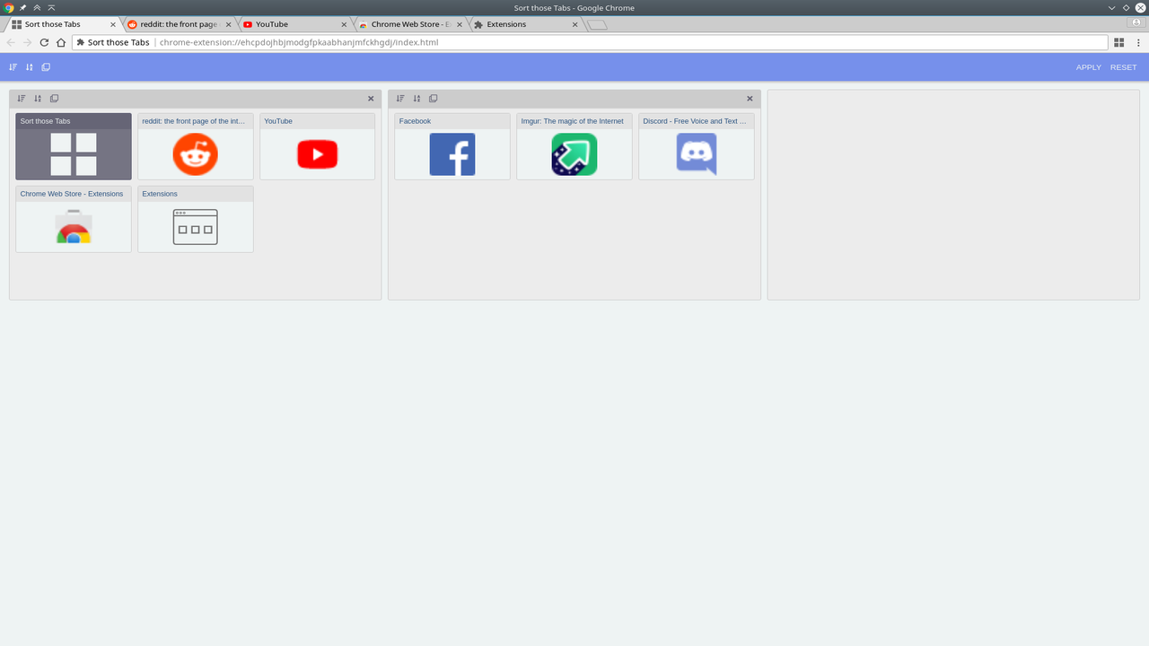Apply the tab arrangement with APPLY
Viewport: 1149px width, 646px height.
point(1088,67)
